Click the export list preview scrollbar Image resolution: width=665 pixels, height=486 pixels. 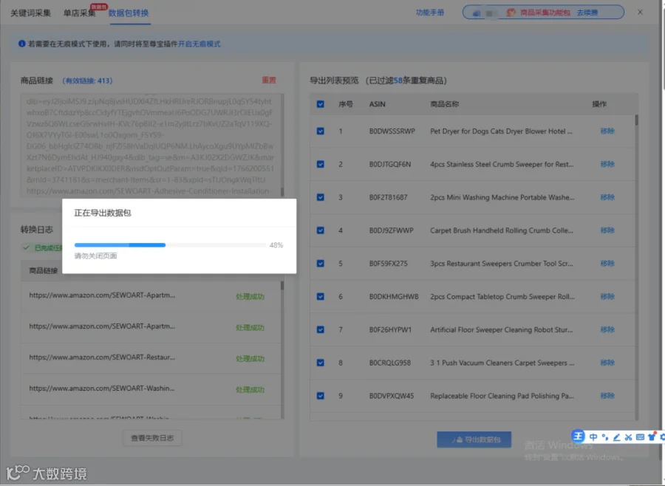click(x=636, y=120)
